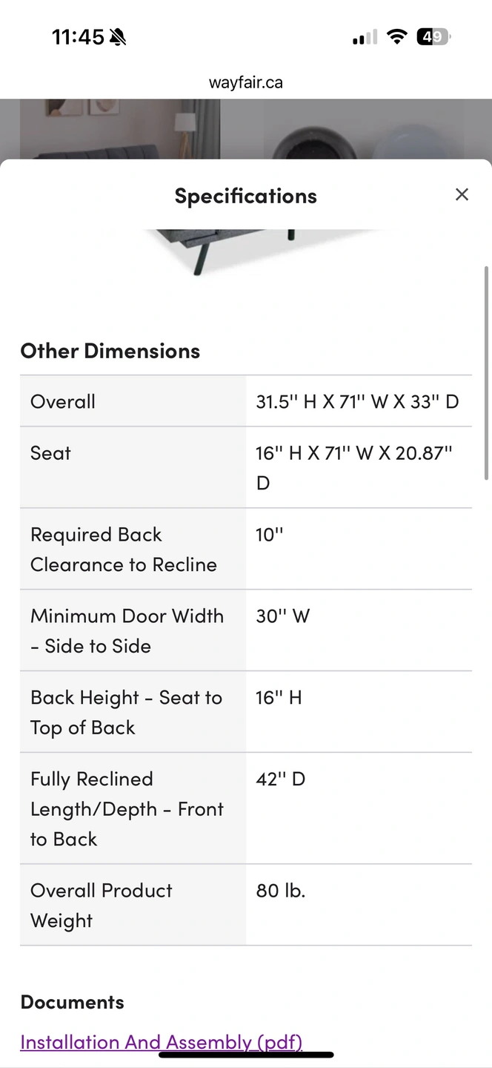
Task: Select the Overall Product Weight row
Action: (x=246, y=905)
